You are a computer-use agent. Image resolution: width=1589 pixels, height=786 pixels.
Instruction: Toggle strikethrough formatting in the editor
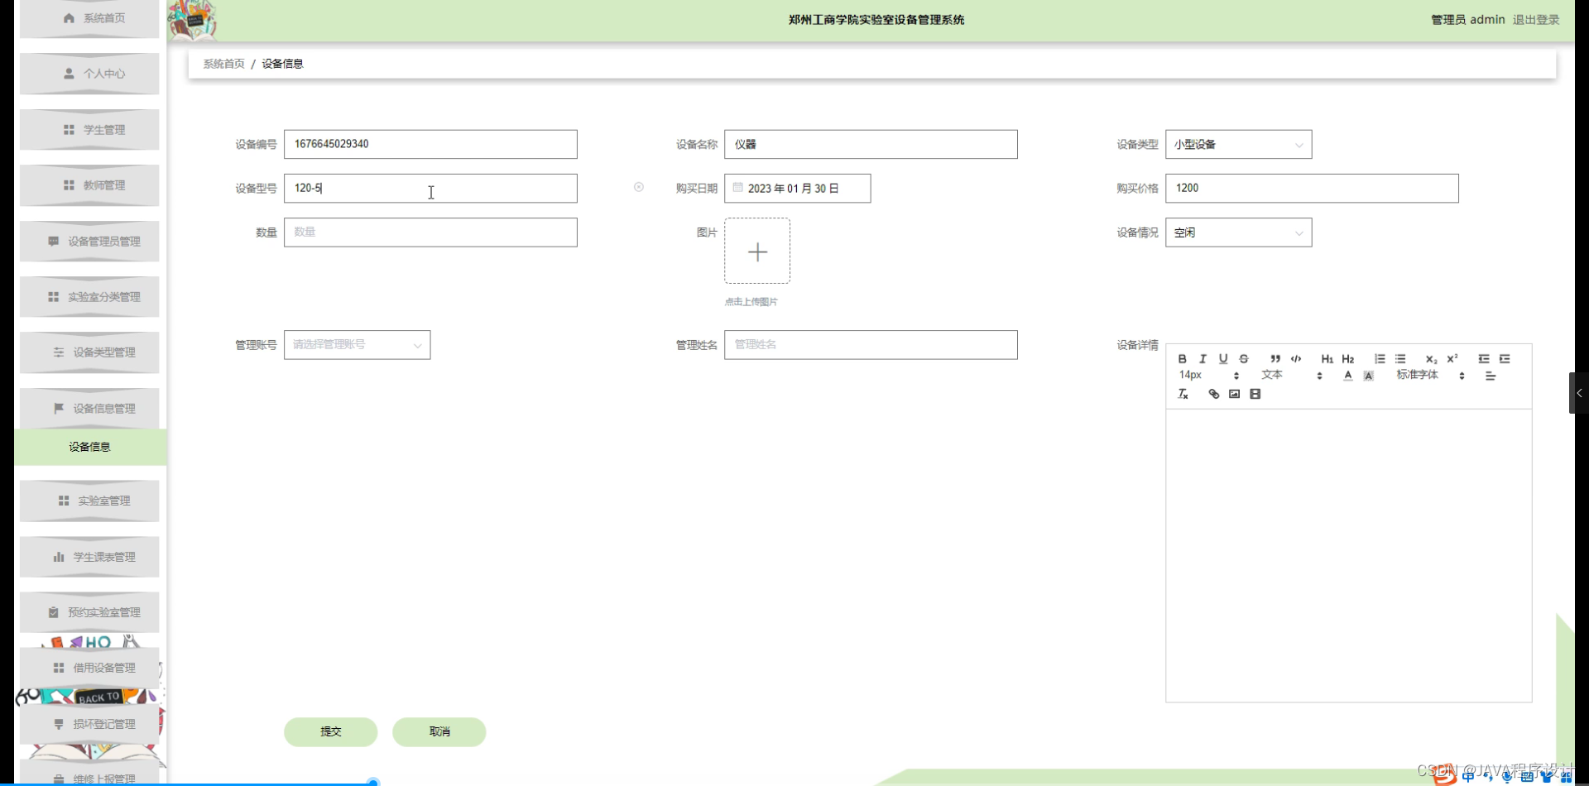pyautogui.click(x=1244, y=359)
